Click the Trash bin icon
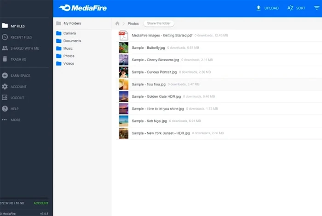This screenshot has height=216, width=322. tap(5, 59)
